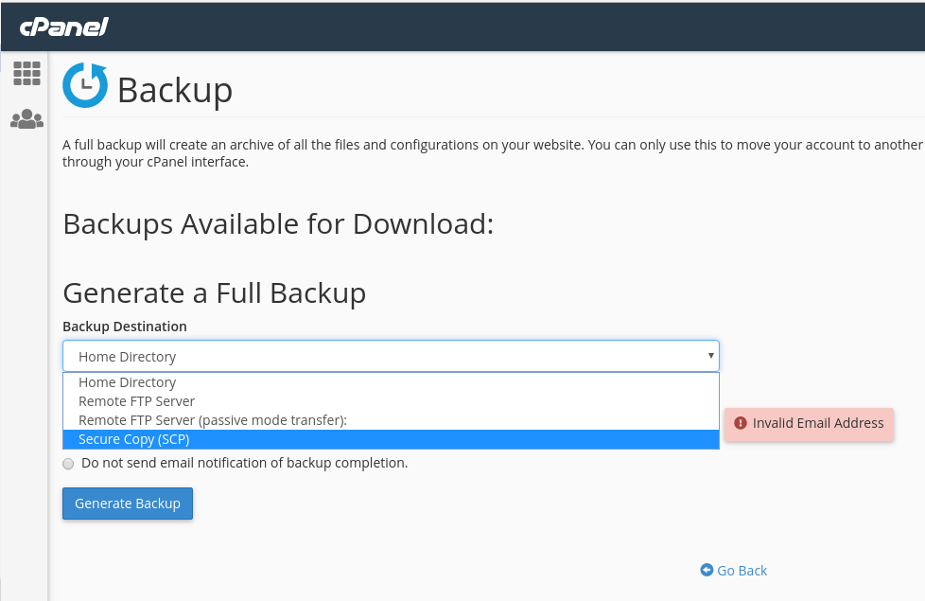
Task: Open the applications grid icon in the sidebar
Action: coord(26,73)
